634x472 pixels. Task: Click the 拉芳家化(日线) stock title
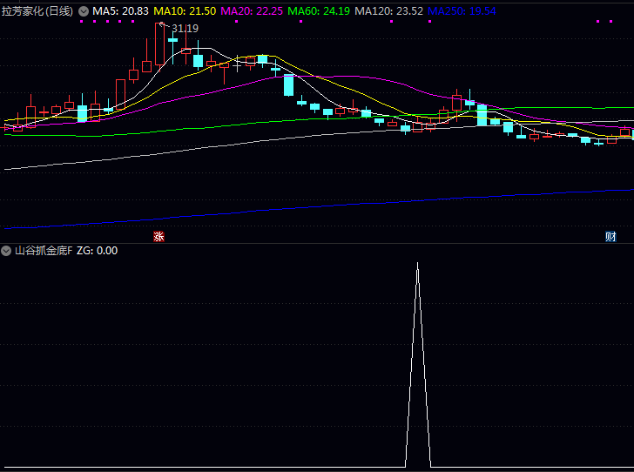(37, 11)
